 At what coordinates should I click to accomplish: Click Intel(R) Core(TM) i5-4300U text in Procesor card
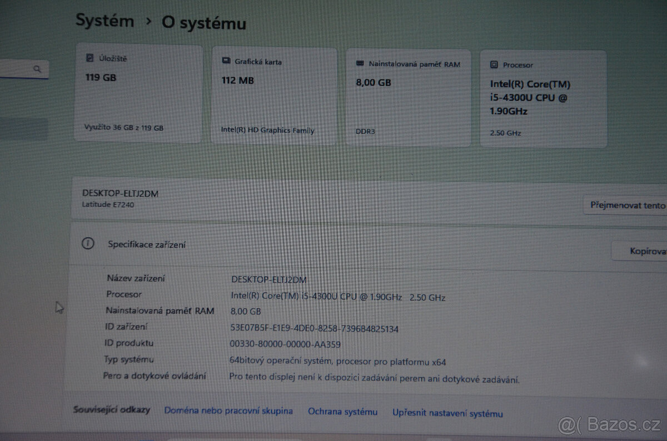click(x=530, y=97)
